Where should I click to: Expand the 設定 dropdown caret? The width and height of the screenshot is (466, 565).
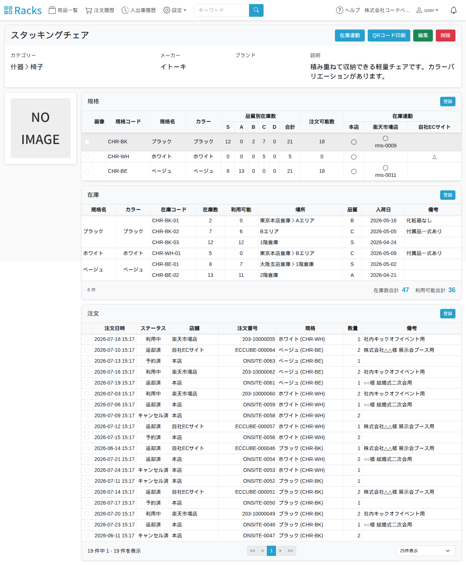coord(185,10)
